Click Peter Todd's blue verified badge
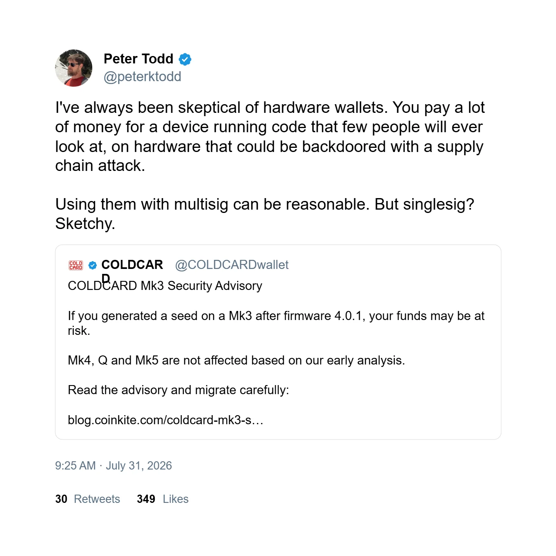This screenshot has height=556, width=556. pyautogui.click(x=185, y=59)
